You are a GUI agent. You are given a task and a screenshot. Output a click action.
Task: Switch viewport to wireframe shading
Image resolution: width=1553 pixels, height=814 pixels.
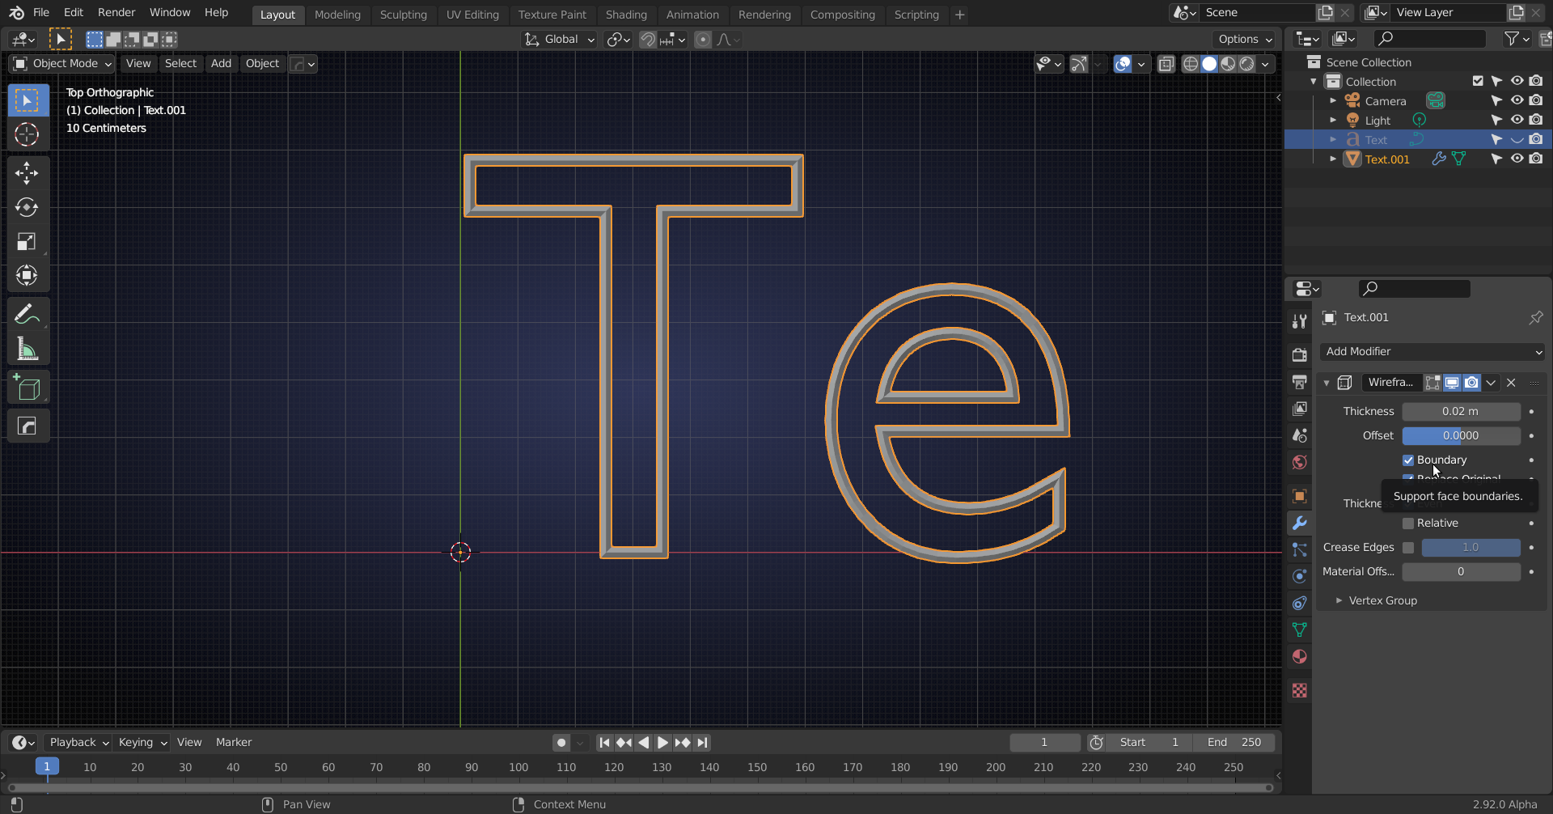click(1191, 64)
